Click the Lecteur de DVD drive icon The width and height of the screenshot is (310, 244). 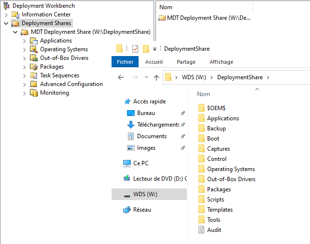[x=127, y=178]
